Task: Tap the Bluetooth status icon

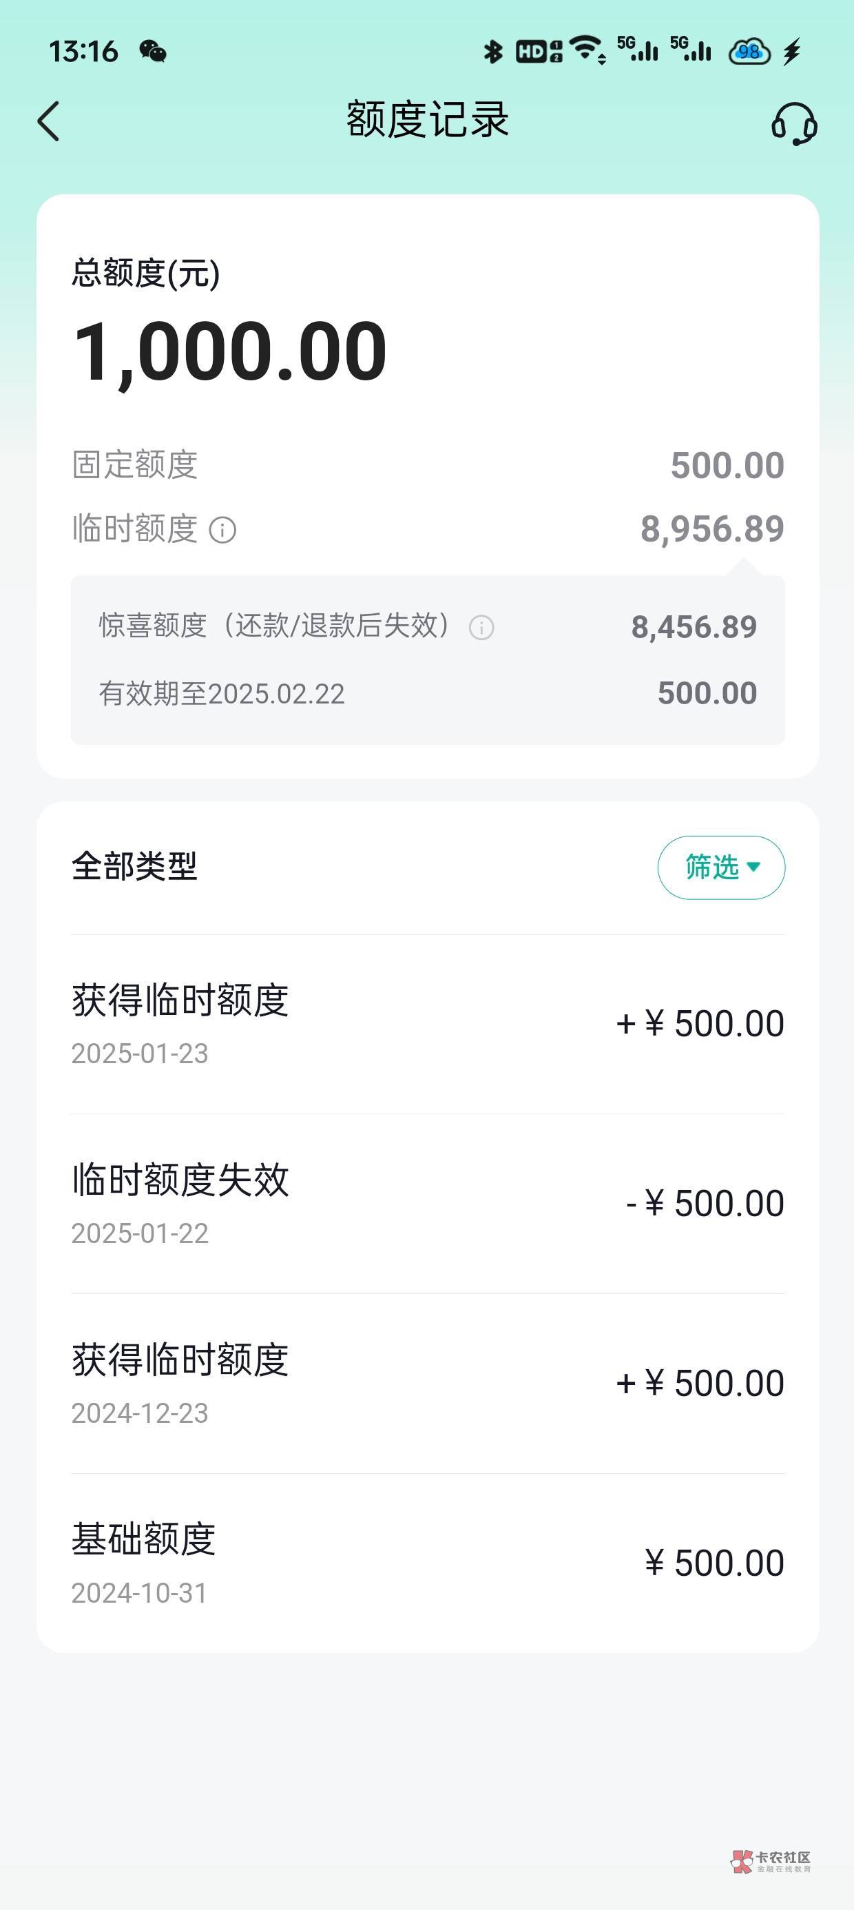Action: [492, 51]
